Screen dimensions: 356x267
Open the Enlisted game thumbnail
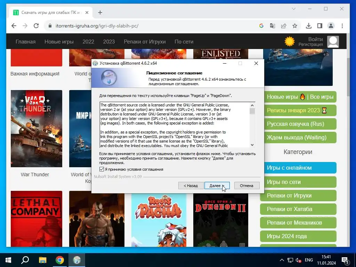[221, 54]
